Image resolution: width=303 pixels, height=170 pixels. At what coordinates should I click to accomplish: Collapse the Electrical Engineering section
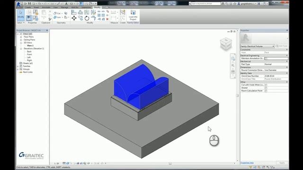click(287, 56)
